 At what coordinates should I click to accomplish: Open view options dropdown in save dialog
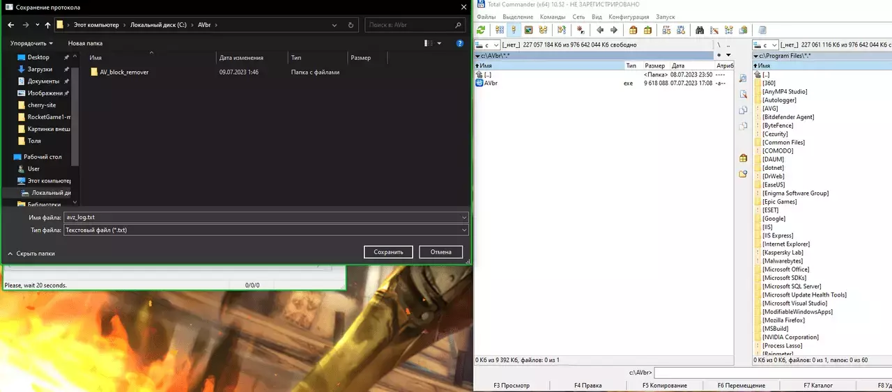click(x=439, y=43)
